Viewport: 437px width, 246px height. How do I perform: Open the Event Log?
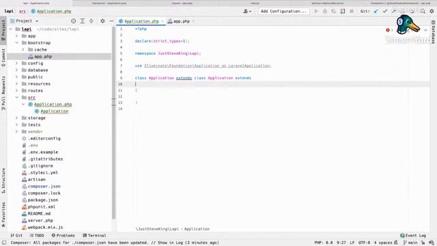click(x=413, y=235)
